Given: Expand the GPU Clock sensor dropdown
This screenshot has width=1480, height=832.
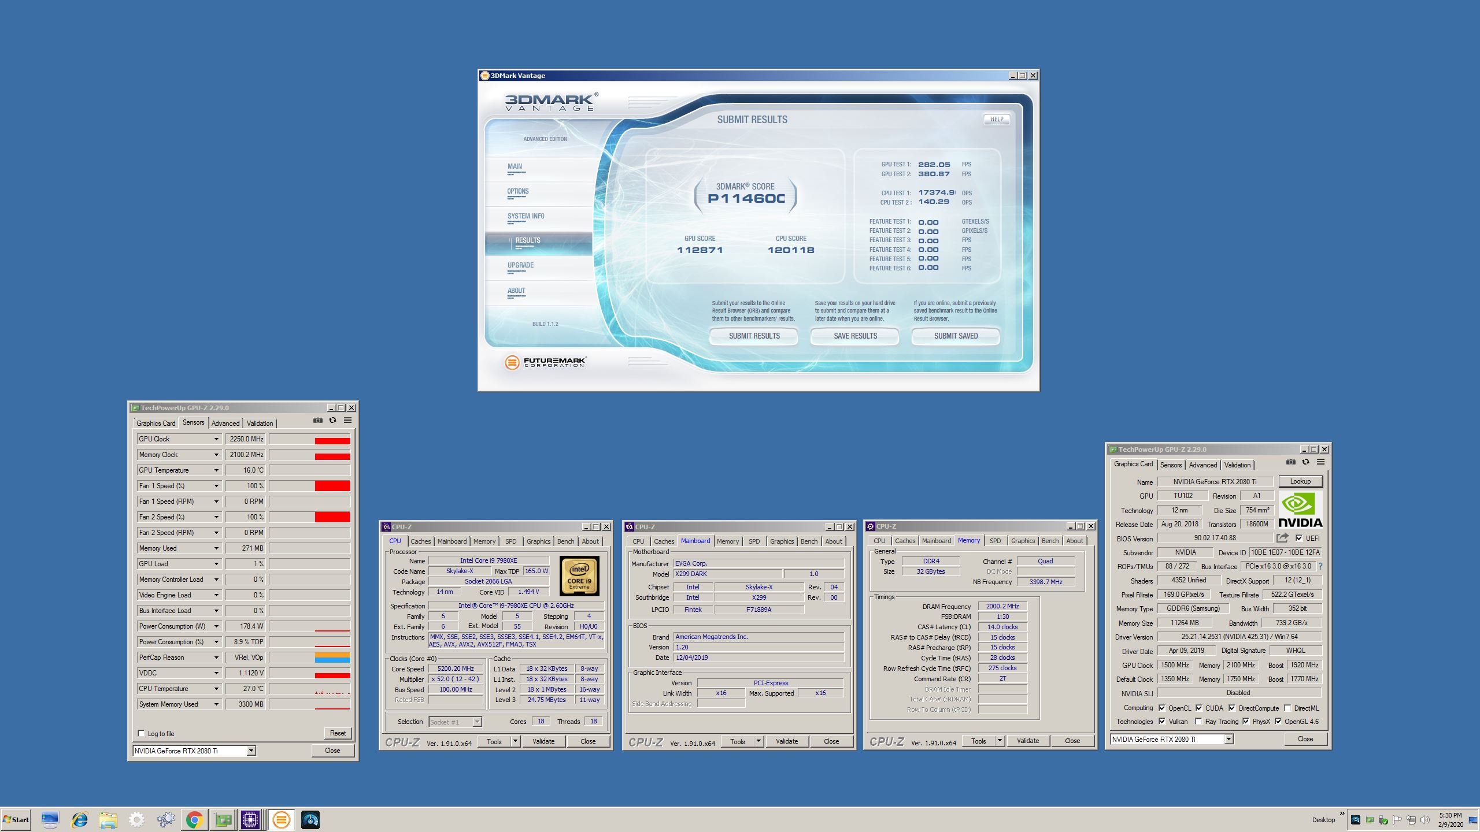Looking at the screenshot, I should pos(216,439).
